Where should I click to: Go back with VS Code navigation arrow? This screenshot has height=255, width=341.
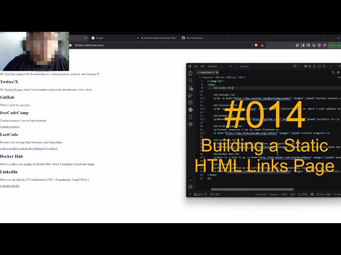coord(231,66)
